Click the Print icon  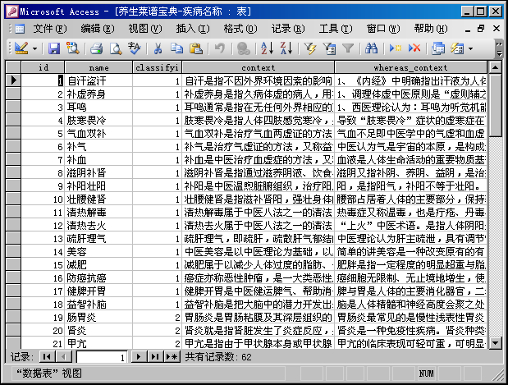97,48
